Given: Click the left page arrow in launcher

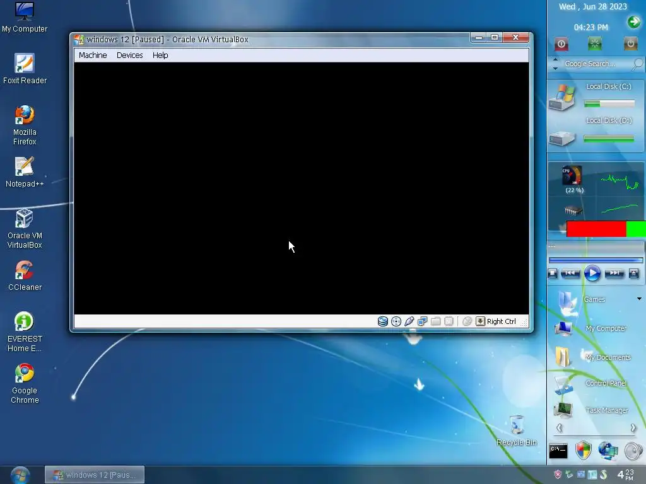Looking at the screenshot, I should (x=559, y=428).
